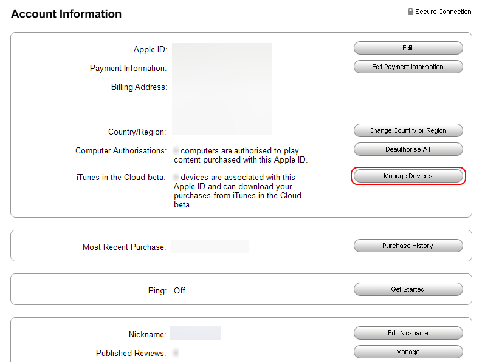
Task: Click the Ping status 'Off' text
Action: [x=179, y=290]
